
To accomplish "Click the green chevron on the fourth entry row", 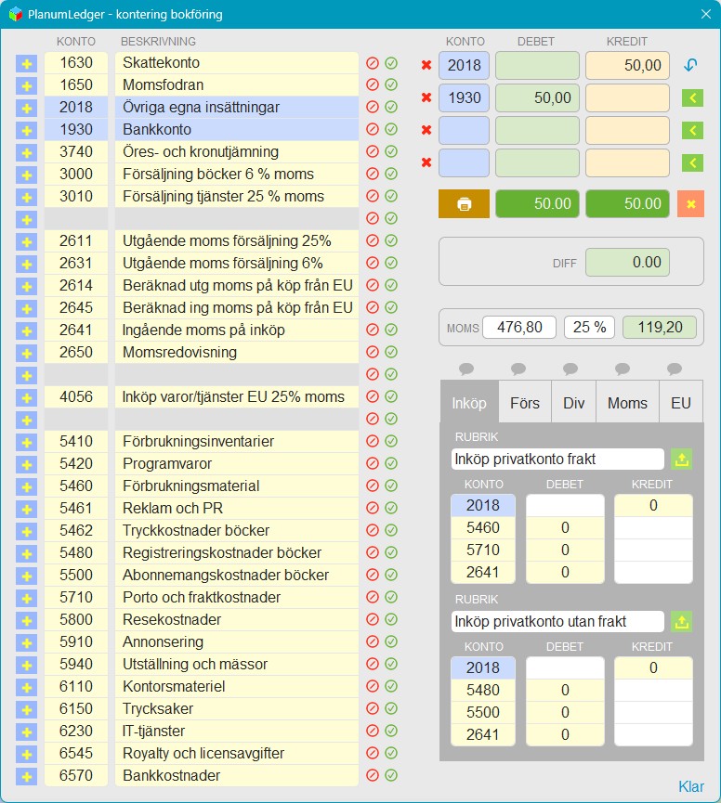I will coord(692,163).
